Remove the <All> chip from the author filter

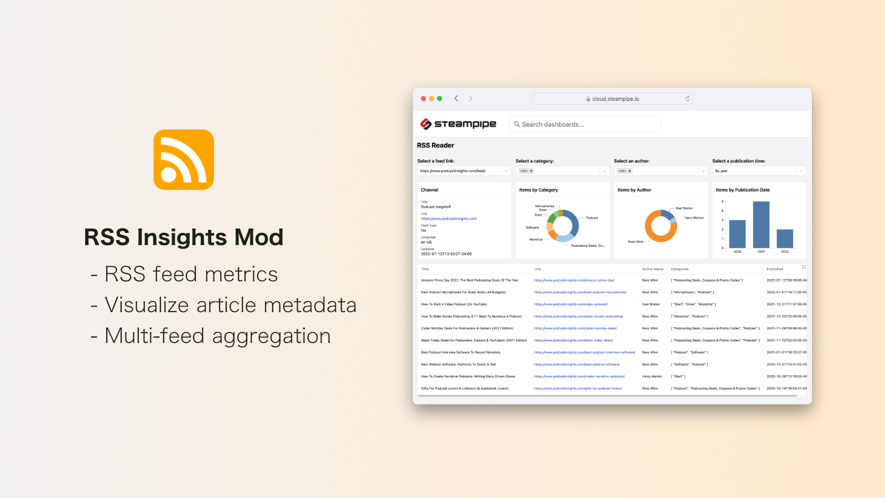[629, 170]
